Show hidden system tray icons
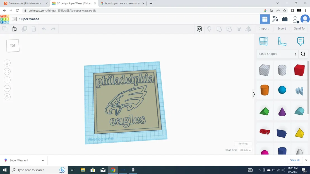 pyautogui.click(x=259, y=170)
